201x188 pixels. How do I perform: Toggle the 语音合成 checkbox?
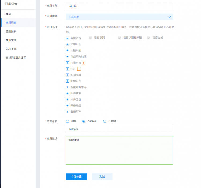tap(148, 38)
